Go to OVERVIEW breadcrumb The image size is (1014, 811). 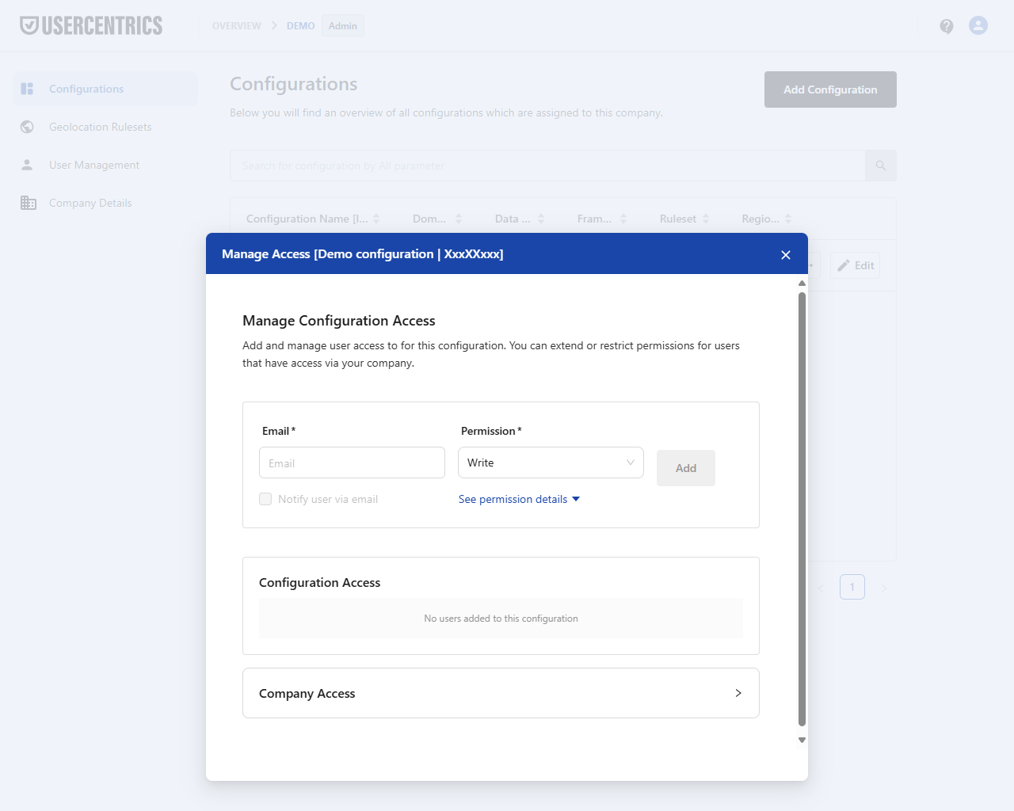[237, 25]
